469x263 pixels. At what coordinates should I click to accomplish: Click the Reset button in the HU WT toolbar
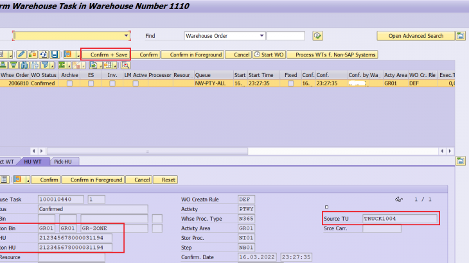[165, 180]
